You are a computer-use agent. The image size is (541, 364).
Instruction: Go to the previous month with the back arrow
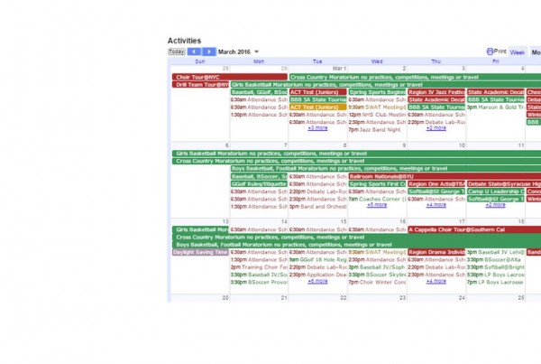point(194,51)
